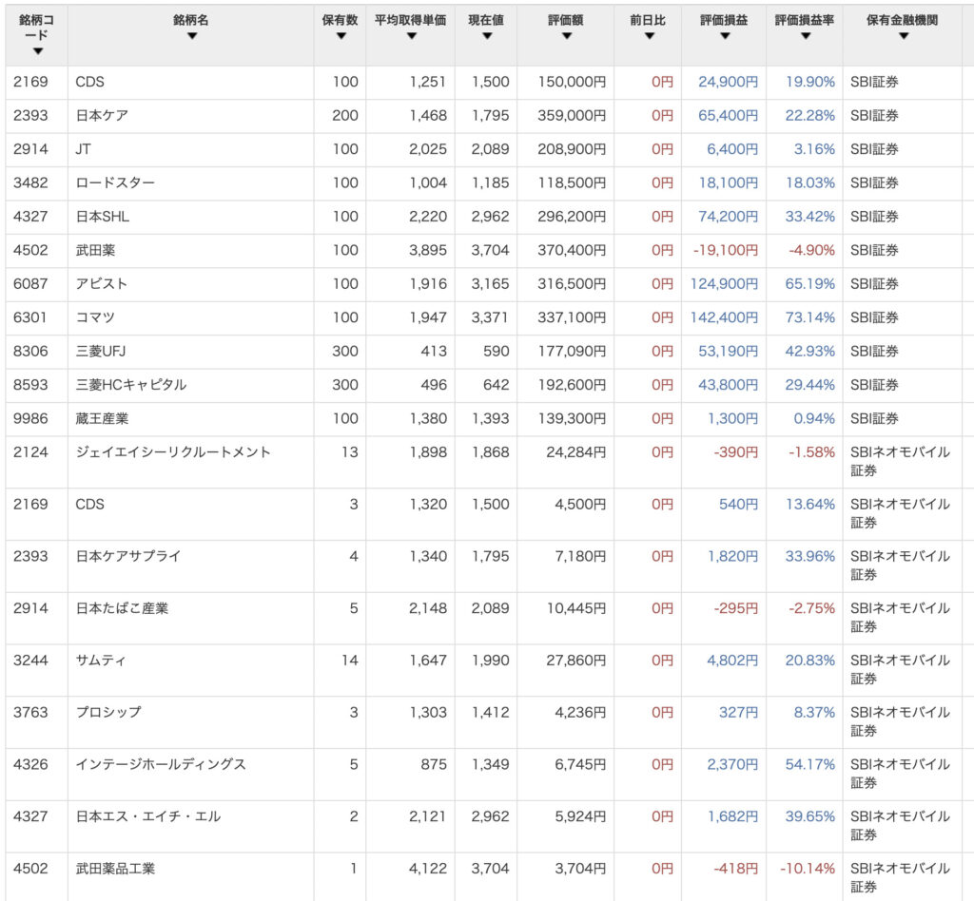This screenshot has height=901, width=974.
Task: Click loss value -390円
Action: (x=736, y=452)
